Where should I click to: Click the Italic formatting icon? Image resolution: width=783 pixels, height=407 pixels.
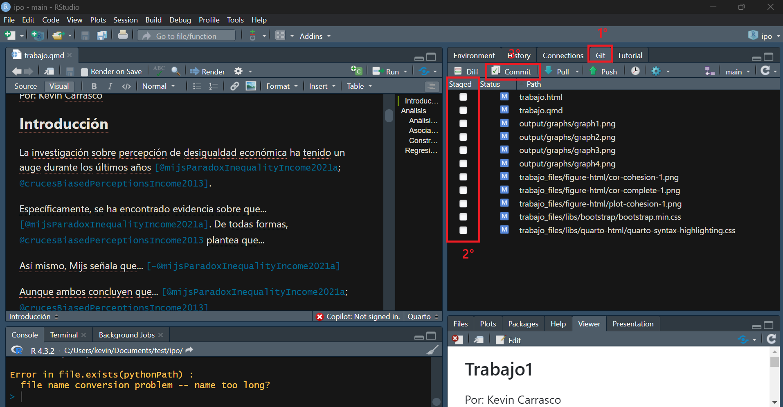tap(110, 86)
